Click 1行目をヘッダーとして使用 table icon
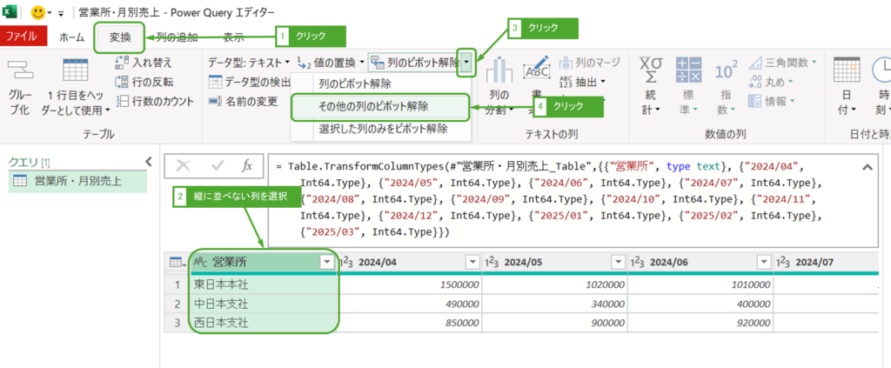Image resolution: width=891 pixels, height=368 pixels. click(75, 71)
